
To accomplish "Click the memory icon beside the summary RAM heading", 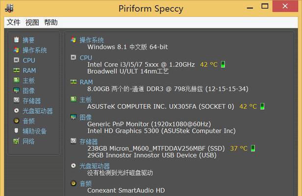I will [74, 82].
